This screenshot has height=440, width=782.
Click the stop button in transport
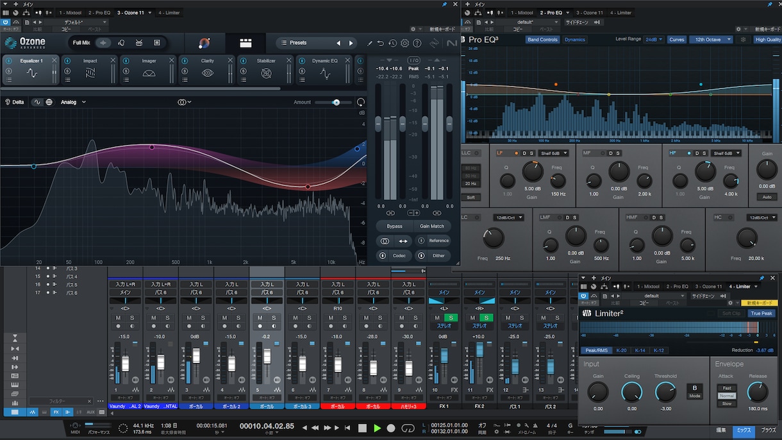click(x=362, y=428)
